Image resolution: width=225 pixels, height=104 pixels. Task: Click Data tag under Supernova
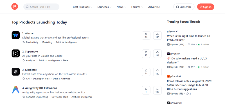66,60
